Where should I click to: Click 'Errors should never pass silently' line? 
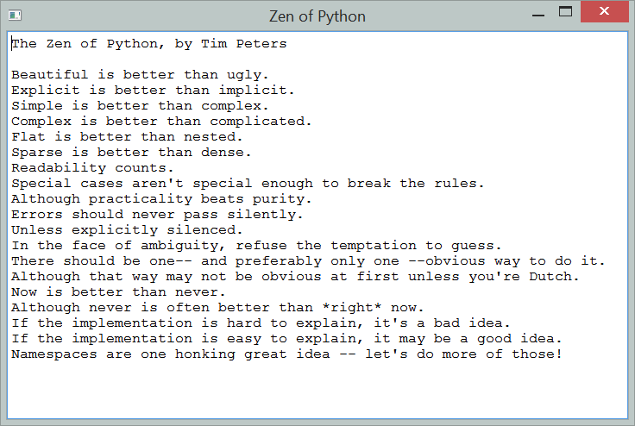pos(157,214)
